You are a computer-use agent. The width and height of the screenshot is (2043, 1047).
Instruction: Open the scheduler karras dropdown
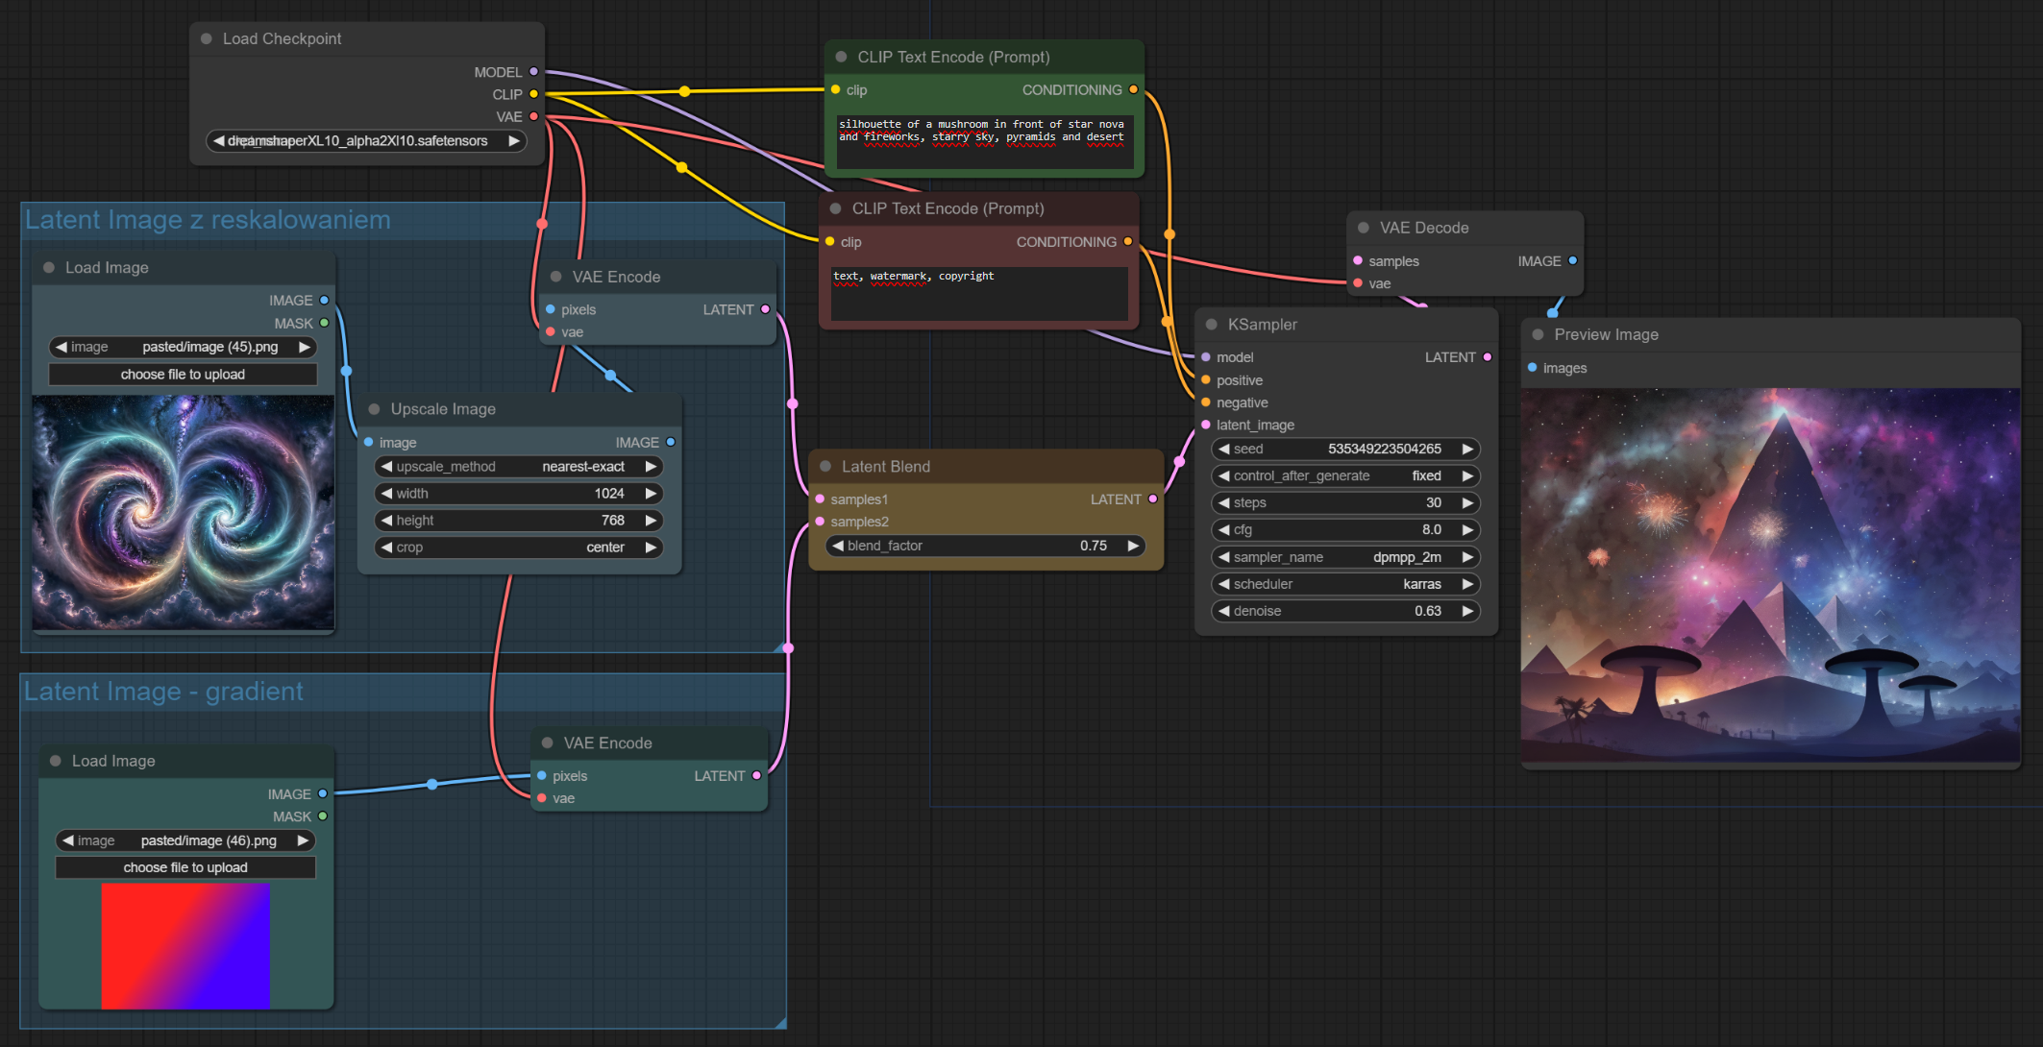1345,584
